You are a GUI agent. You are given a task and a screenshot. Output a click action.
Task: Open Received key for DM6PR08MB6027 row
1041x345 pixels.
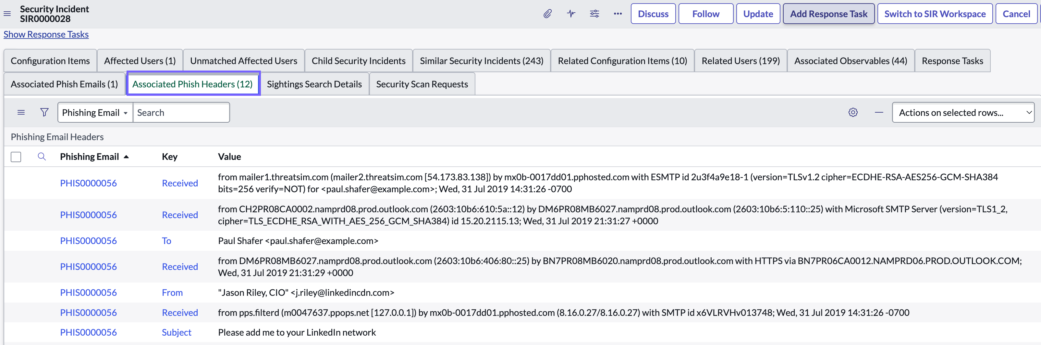coord(180,267)
